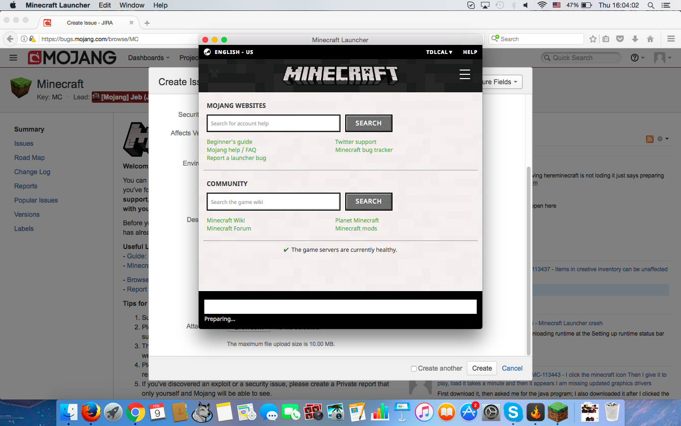The height and width of the screenshot is (426, 681).
Task: Bookmark this page with the star icon
Action: point(593,39)
